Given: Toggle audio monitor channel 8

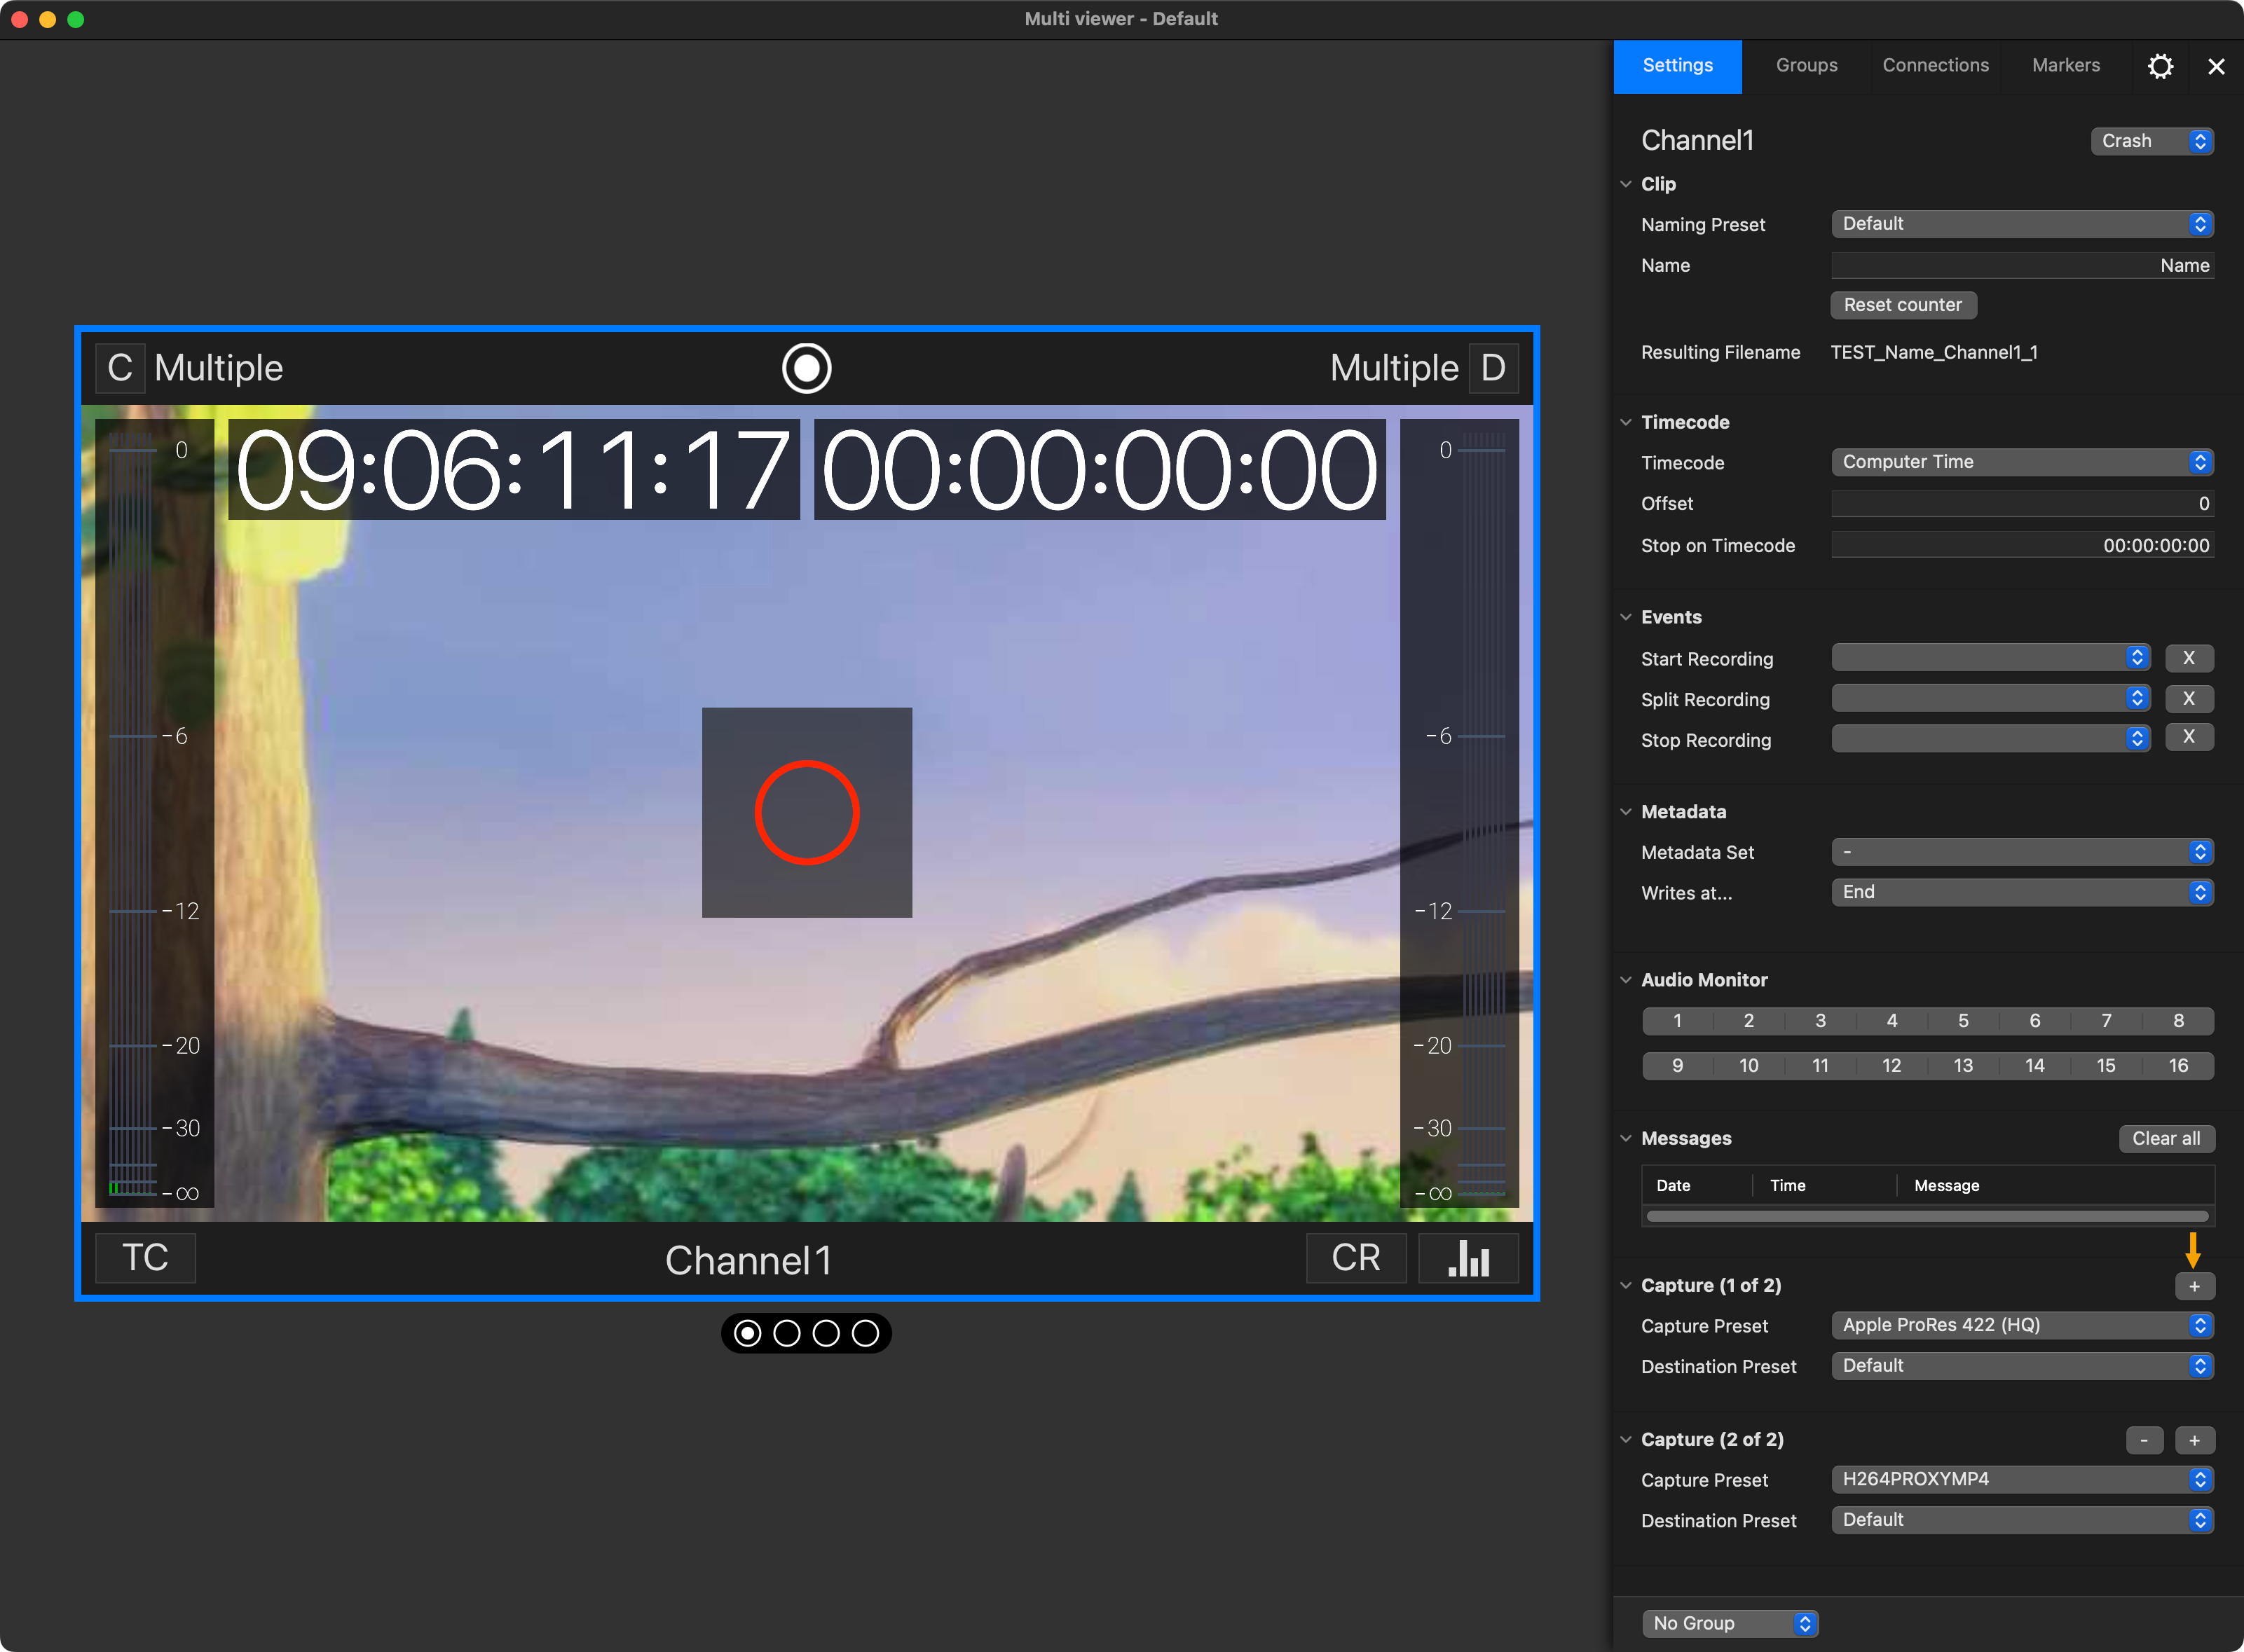Looking at the screenshot, I should click(x=2178, y=1021).
